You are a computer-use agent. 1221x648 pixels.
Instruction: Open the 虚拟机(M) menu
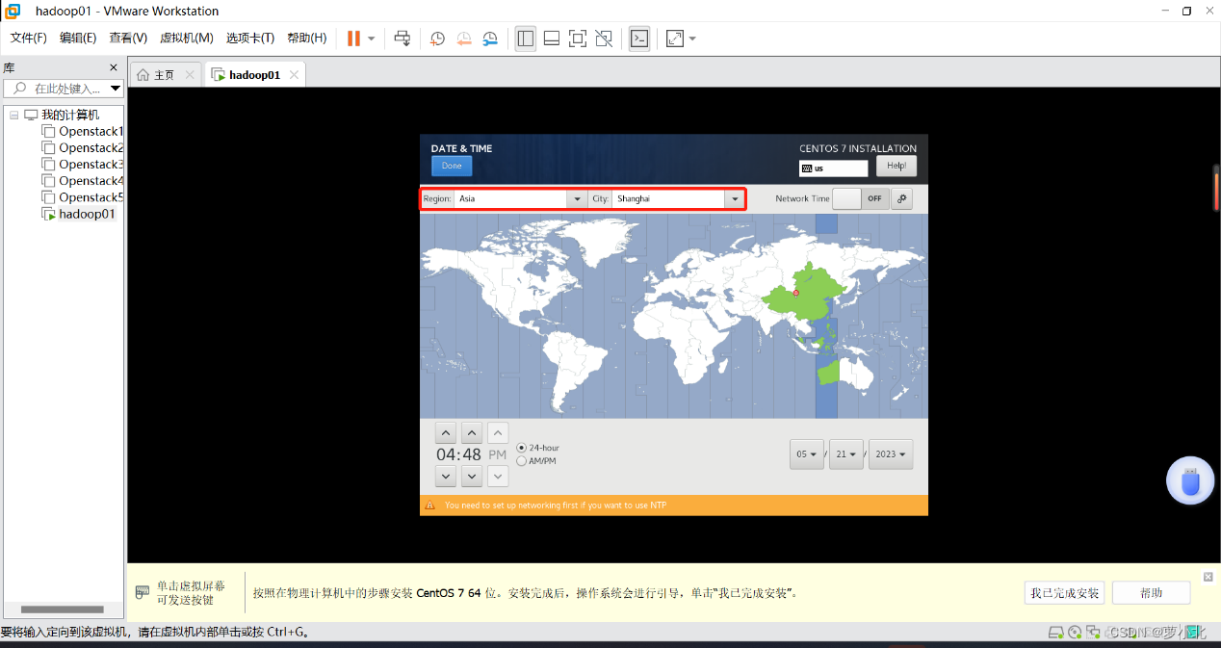[x=187, y=38]
